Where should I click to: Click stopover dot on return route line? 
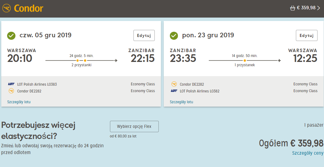[x=245, y=61]
